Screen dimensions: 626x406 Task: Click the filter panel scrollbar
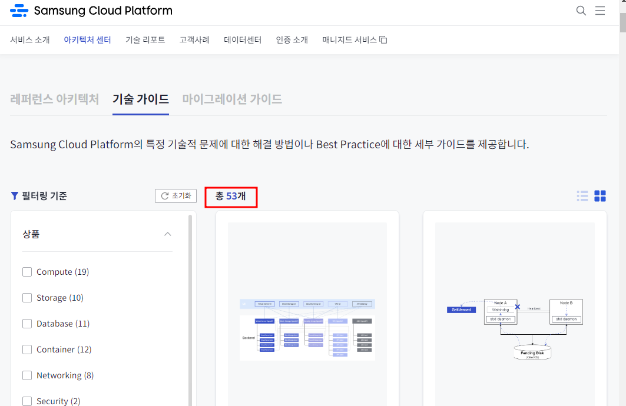pos(190,310)
